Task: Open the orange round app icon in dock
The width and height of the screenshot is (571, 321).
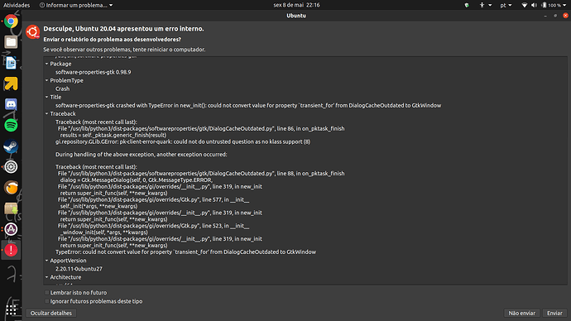Action: point(11,188)
